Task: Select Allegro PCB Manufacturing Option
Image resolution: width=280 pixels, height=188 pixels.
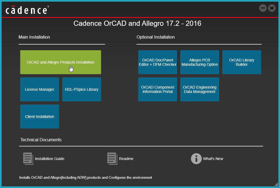Action: click(200, 62)
